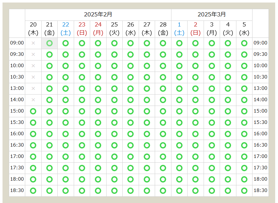The width and height of the screenshot is (278, 203).
Task: Select the 09:00 slot on February 21
Action: 49,43
